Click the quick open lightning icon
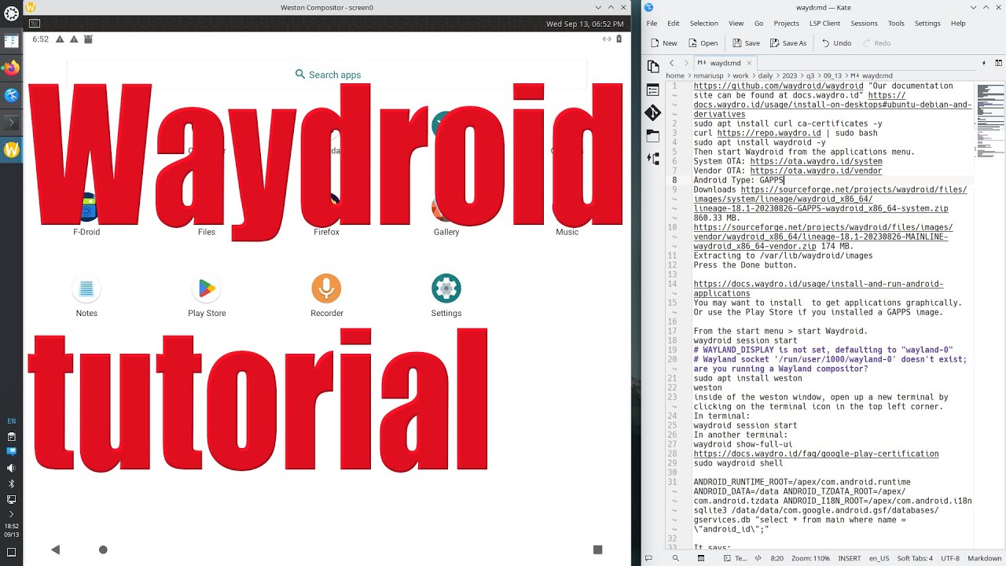The width and height of the screenshot is (1006, 566). coord(984,63)
